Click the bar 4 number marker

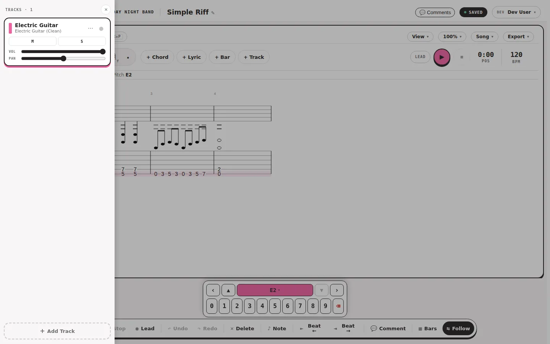215,94
